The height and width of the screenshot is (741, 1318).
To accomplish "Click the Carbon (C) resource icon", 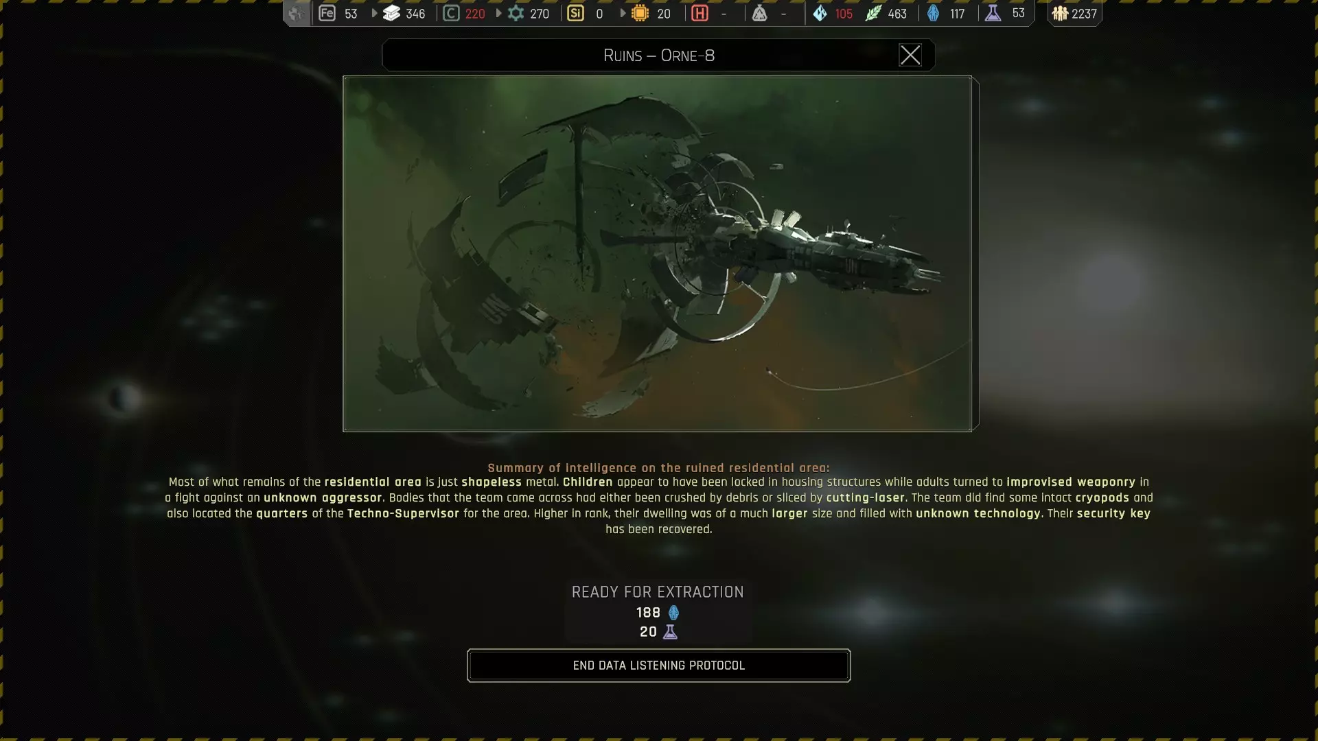I will pos(451,13).
